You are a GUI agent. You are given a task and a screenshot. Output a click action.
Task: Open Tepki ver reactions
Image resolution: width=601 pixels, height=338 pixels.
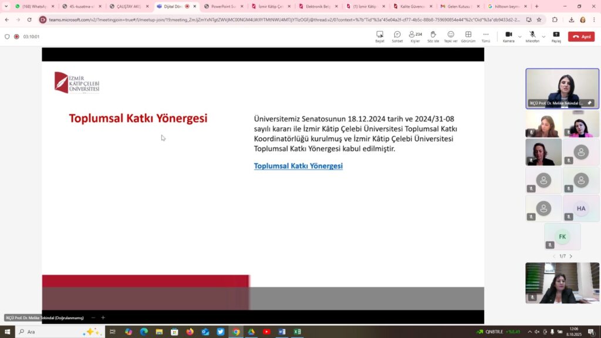(x=451, y=36)
